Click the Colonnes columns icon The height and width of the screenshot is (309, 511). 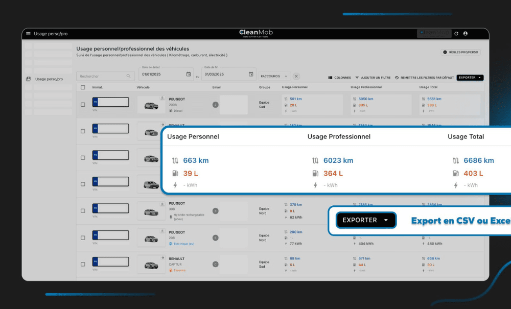click(x=330, y=78)
